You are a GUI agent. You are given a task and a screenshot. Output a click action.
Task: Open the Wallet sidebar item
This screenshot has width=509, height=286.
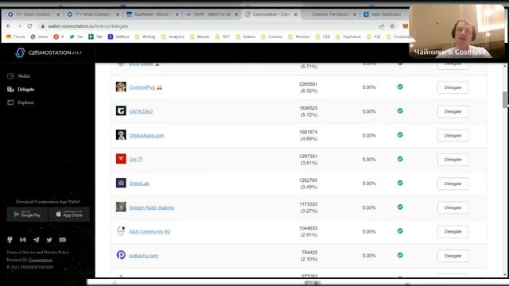18,76
